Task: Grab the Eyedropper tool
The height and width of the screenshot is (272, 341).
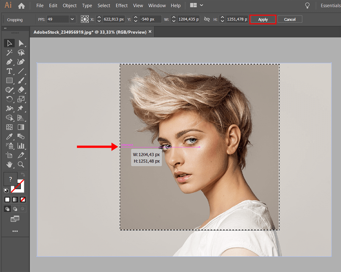Action: click(9, 136)
